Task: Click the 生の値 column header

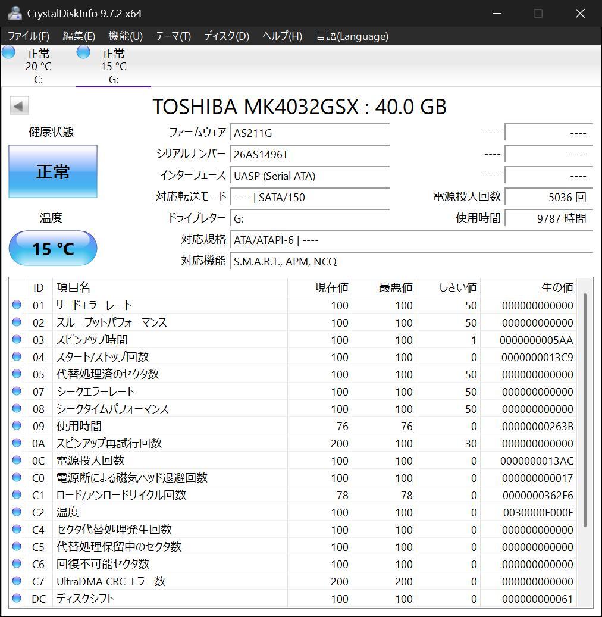Action: 557,287
